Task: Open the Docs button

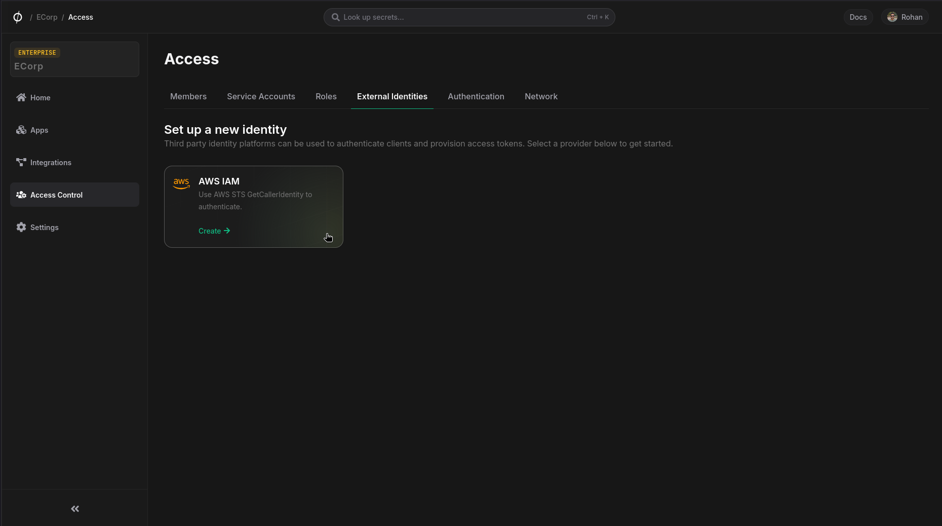Action: coord(858,17)
